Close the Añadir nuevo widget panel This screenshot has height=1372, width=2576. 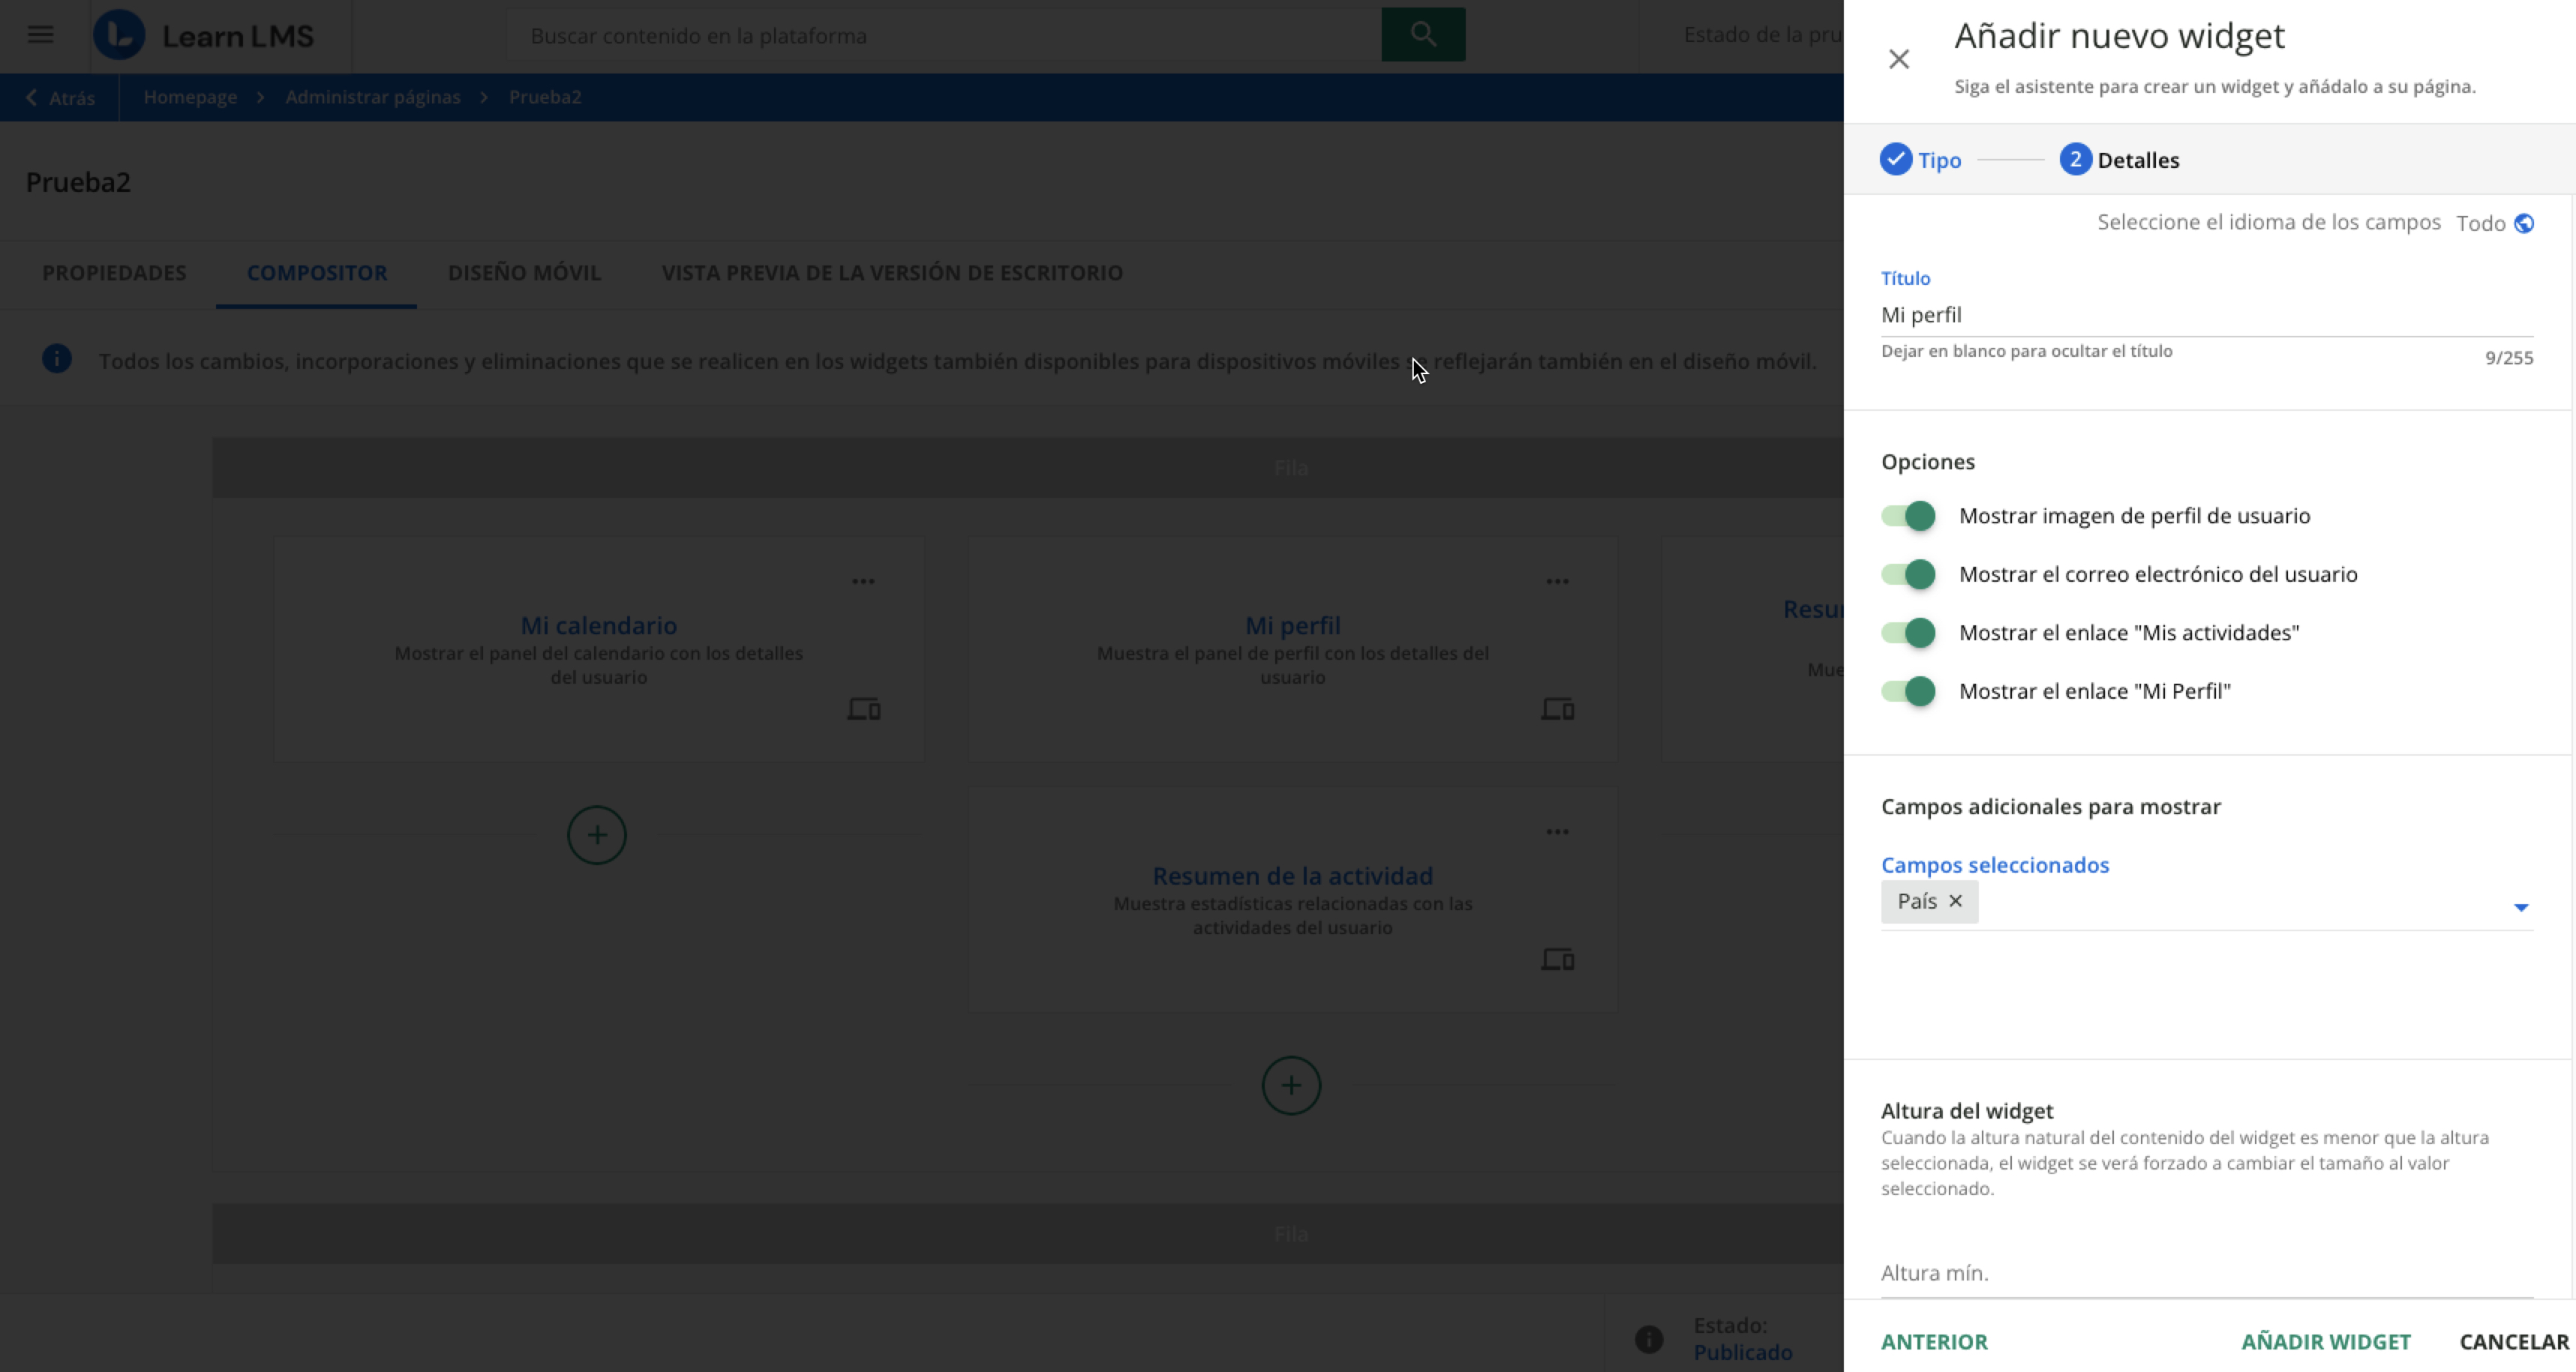pos(1898,59)
